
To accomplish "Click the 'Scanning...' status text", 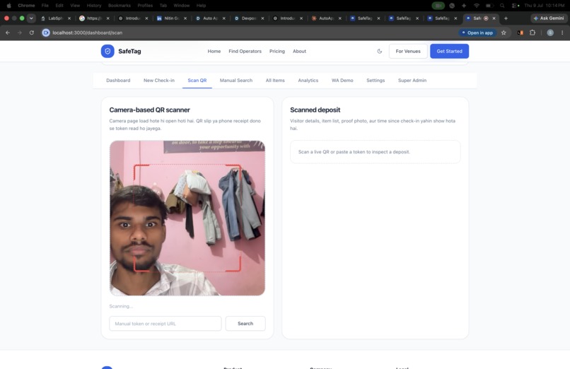I will click(x=121, y=306).
